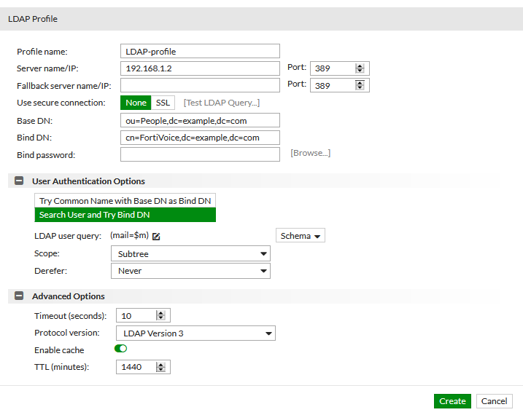
Task: Increase the Fallback server port value
Action: click(x=360, y=83)
